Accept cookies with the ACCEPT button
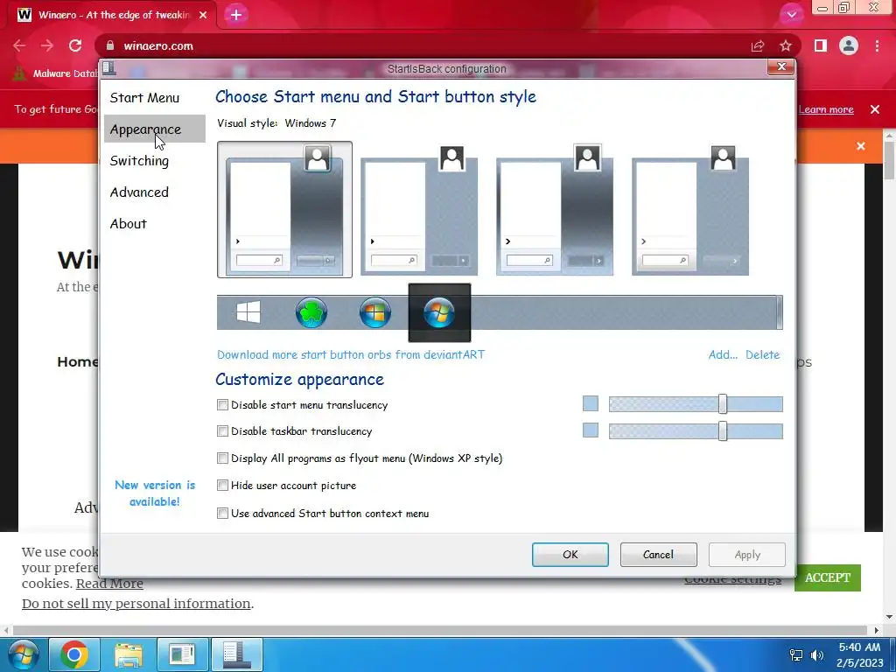896x672 pixels. click(x=828, y=577)
